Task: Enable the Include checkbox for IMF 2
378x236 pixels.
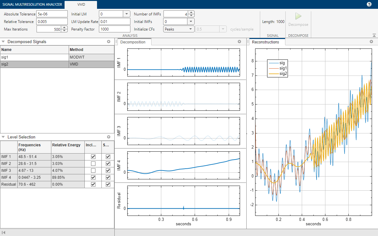Action: [x=93, y=164]
